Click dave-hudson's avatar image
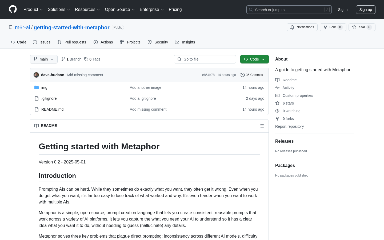This screenshot has width=384, height=240. pos(36,75)
